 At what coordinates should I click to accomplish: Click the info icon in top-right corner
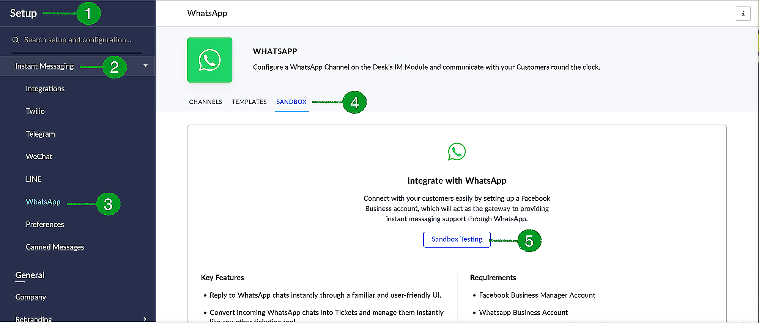(x=743, y=14)
